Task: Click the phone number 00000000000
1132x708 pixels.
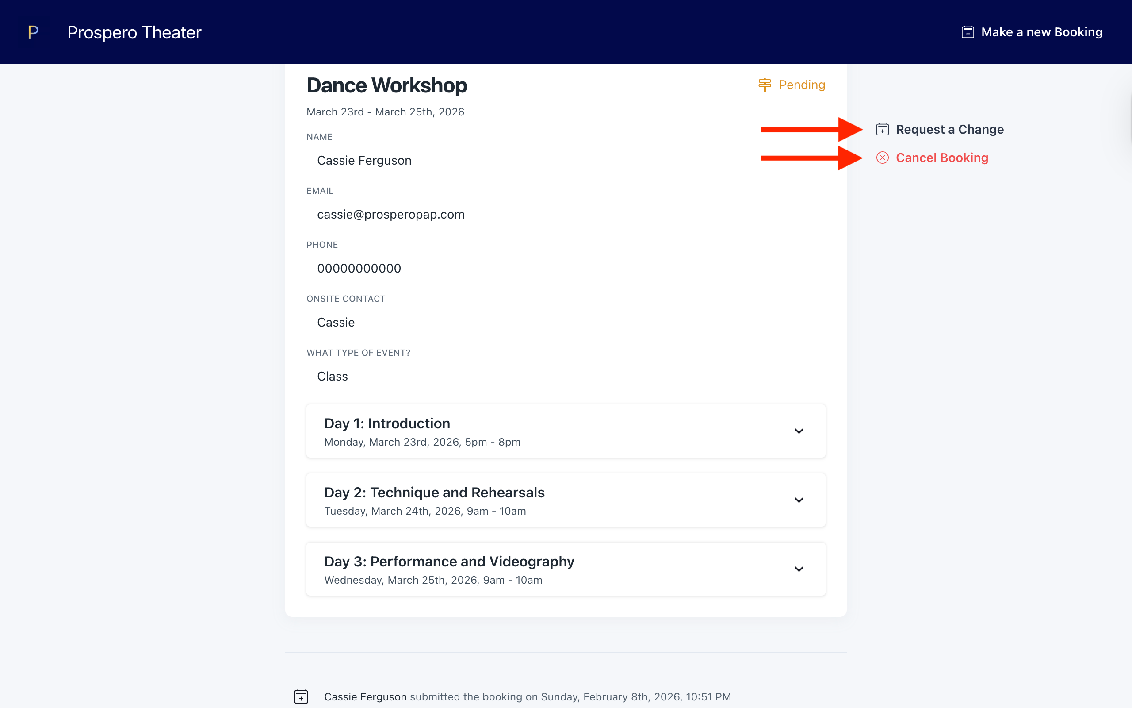Action: [x=359, y=268]
